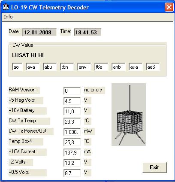Click the application icon in the title bar

click(6, 7)
